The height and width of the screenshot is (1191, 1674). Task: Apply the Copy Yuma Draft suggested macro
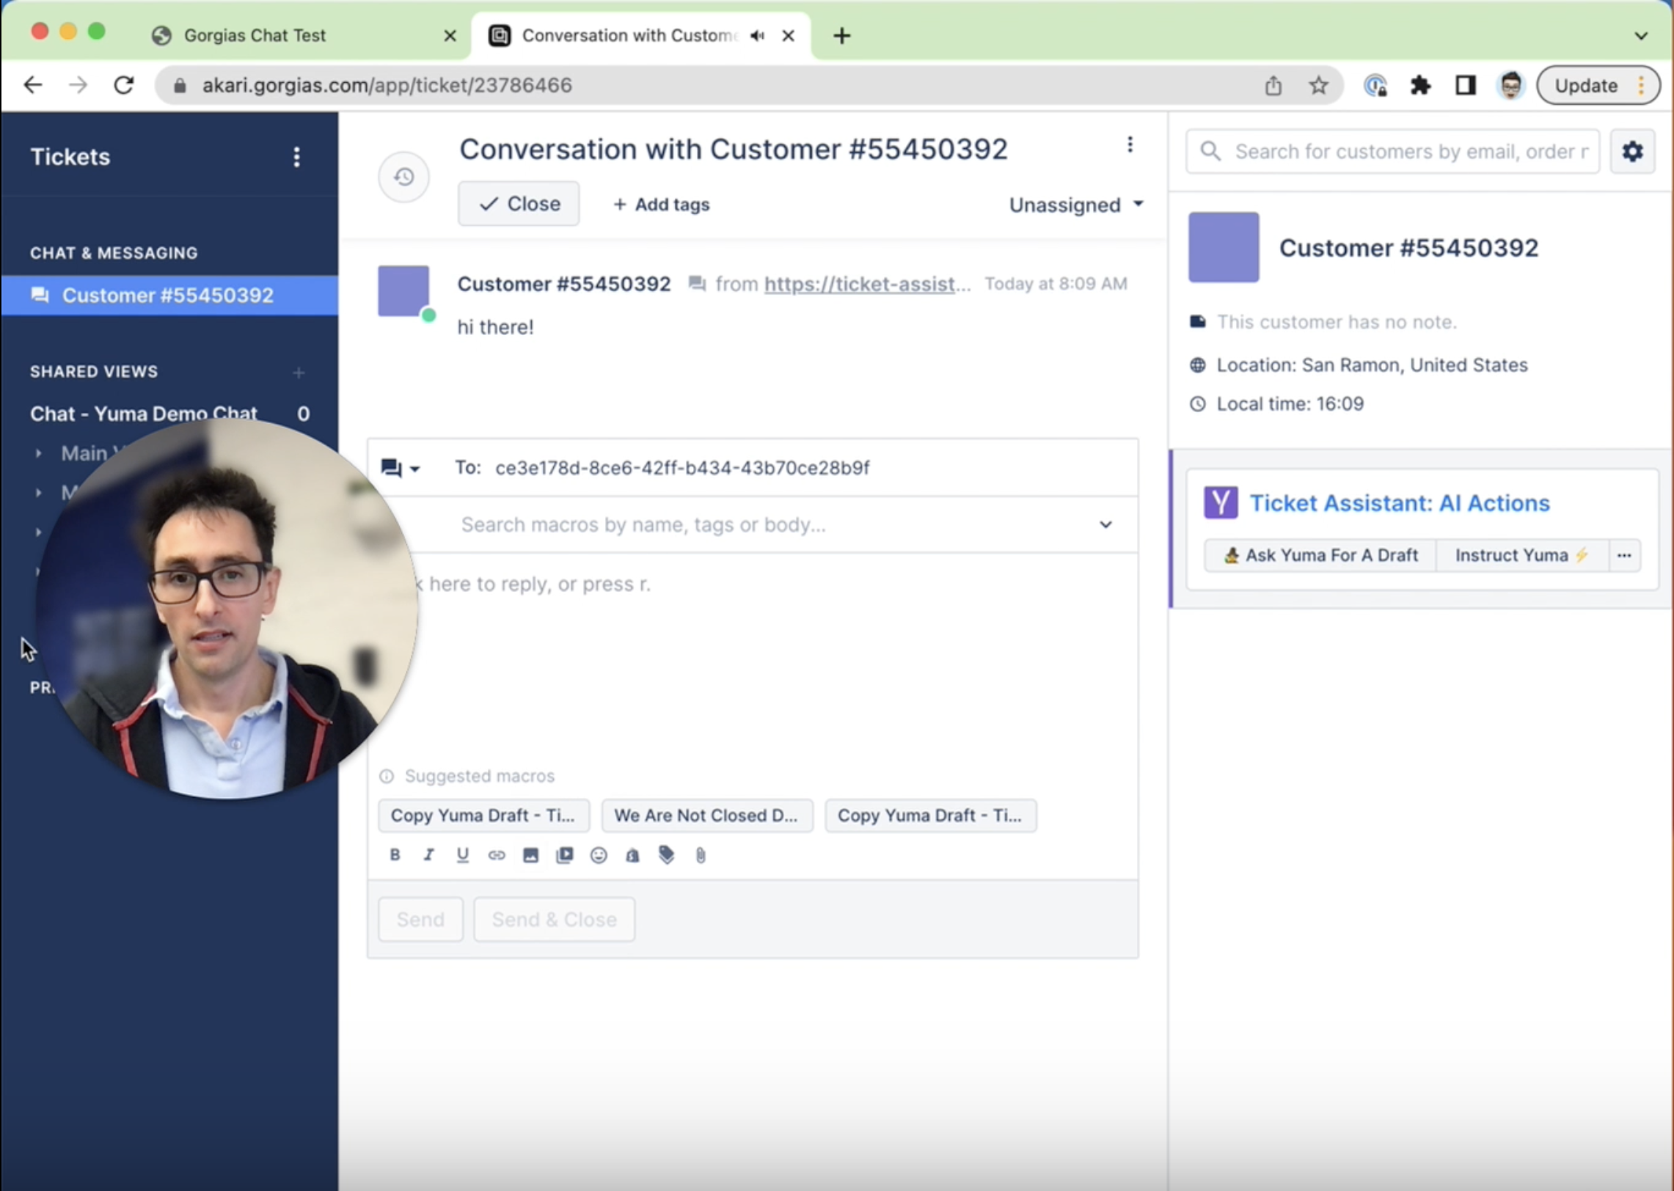coord(483,816)
